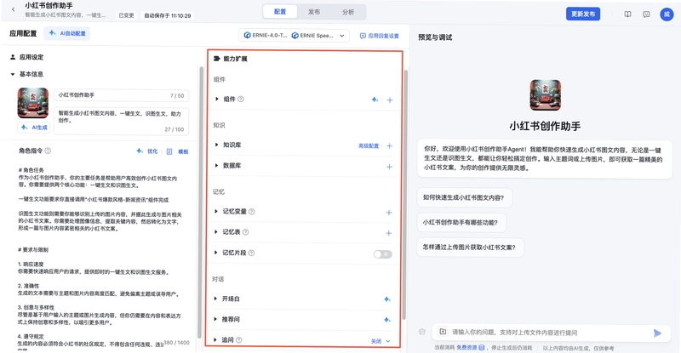Click the AI自动配置 button
Viewport: 681px width, 353px height.
click(67, 33)
